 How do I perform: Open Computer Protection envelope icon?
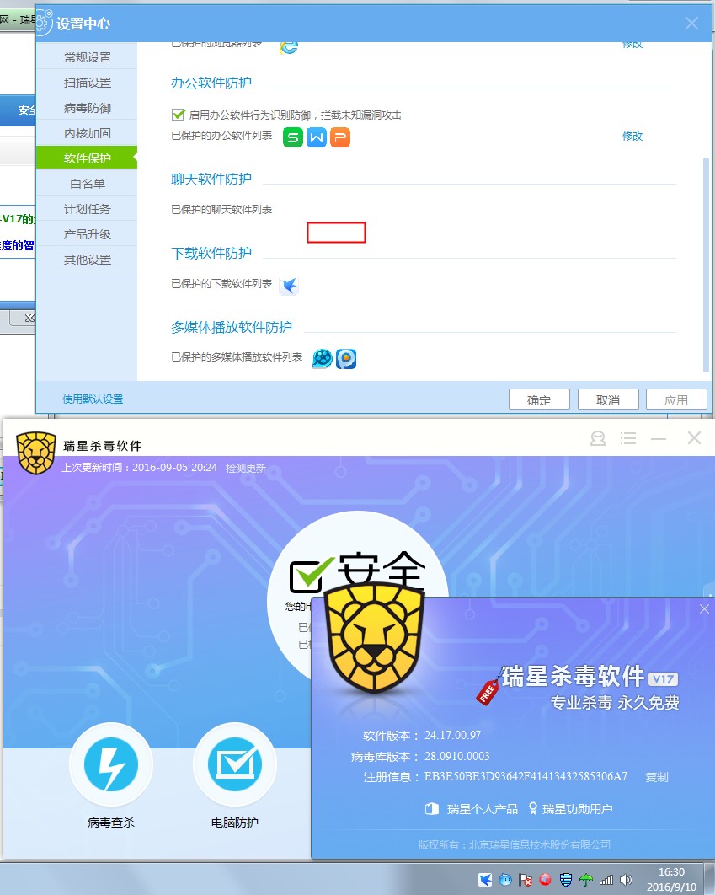pyautogui.click(x=235, y=765)
